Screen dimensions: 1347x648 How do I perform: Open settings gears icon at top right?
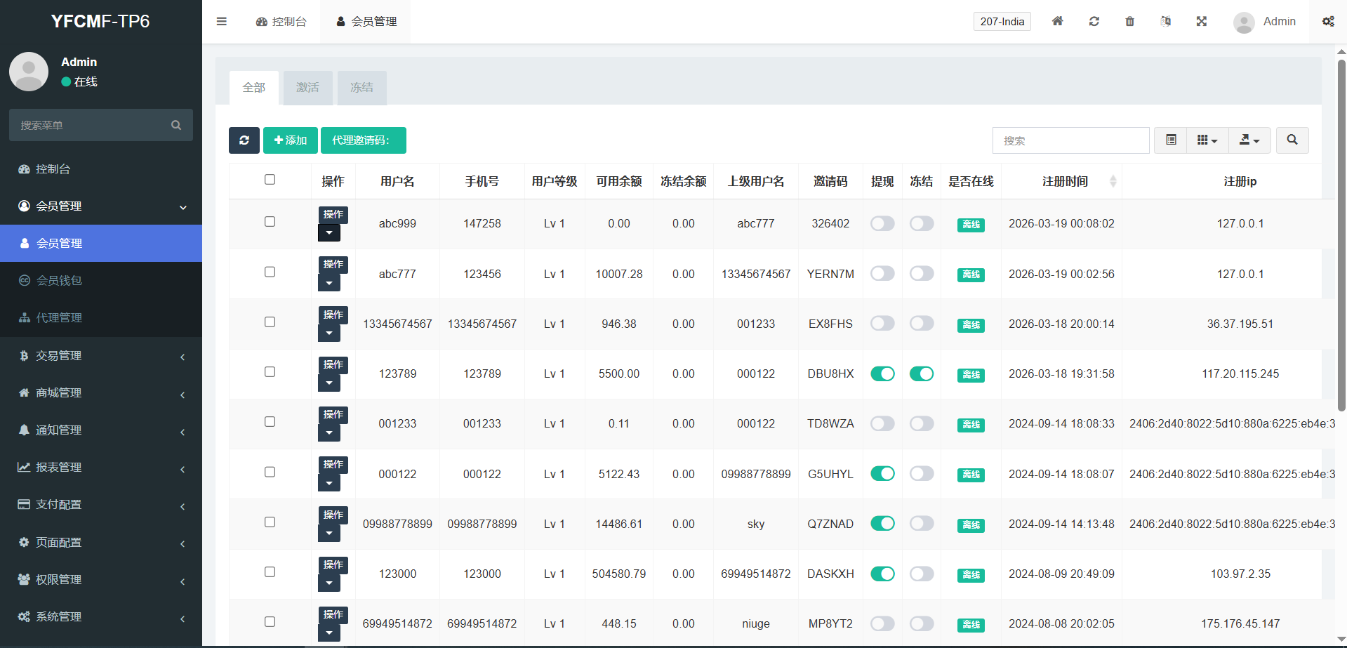click(1328, 22)
